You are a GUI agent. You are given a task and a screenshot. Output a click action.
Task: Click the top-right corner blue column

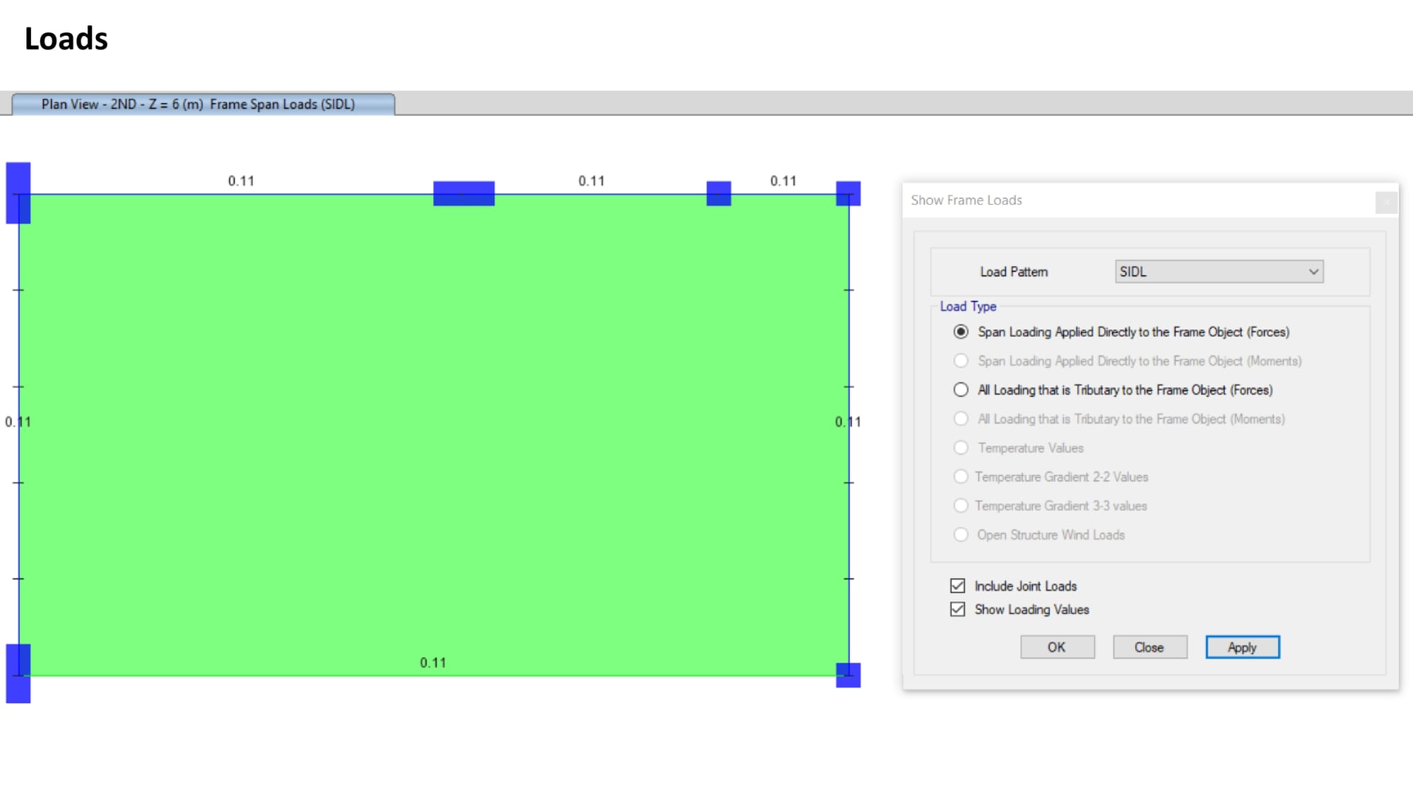point(848,193)
